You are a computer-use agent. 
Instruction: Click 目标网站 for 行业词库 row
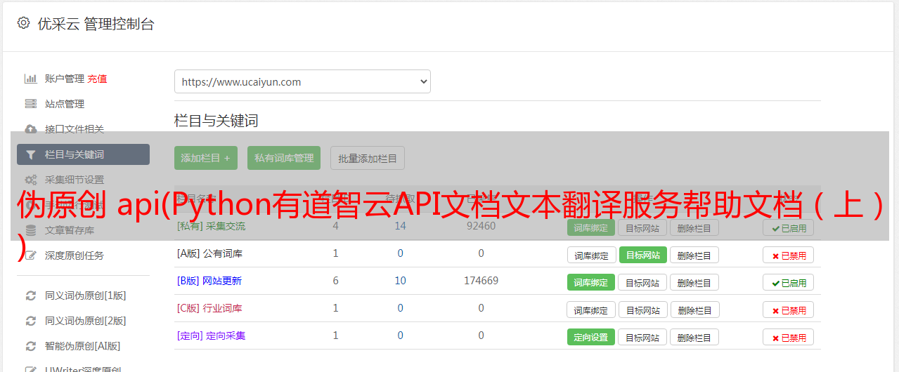(643, 310)
